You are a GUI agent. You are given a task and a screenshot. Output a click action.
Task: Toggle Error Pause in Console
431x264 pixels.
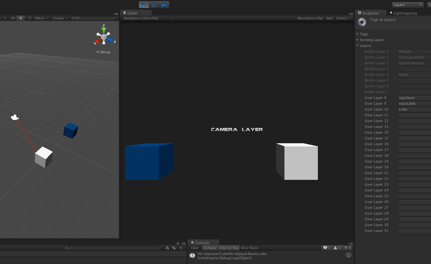click(250, 248)
